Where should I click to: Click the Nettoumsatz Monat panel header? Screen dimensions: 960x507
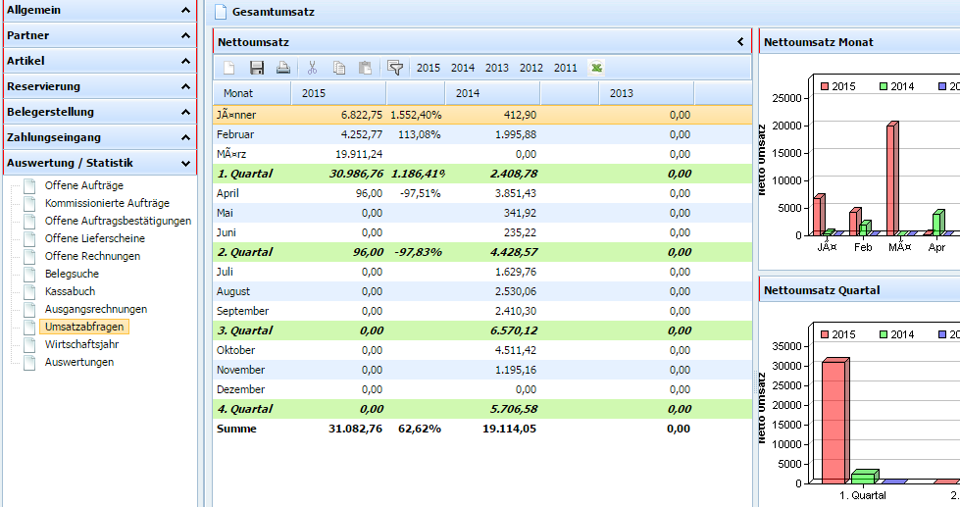(860, 41)
